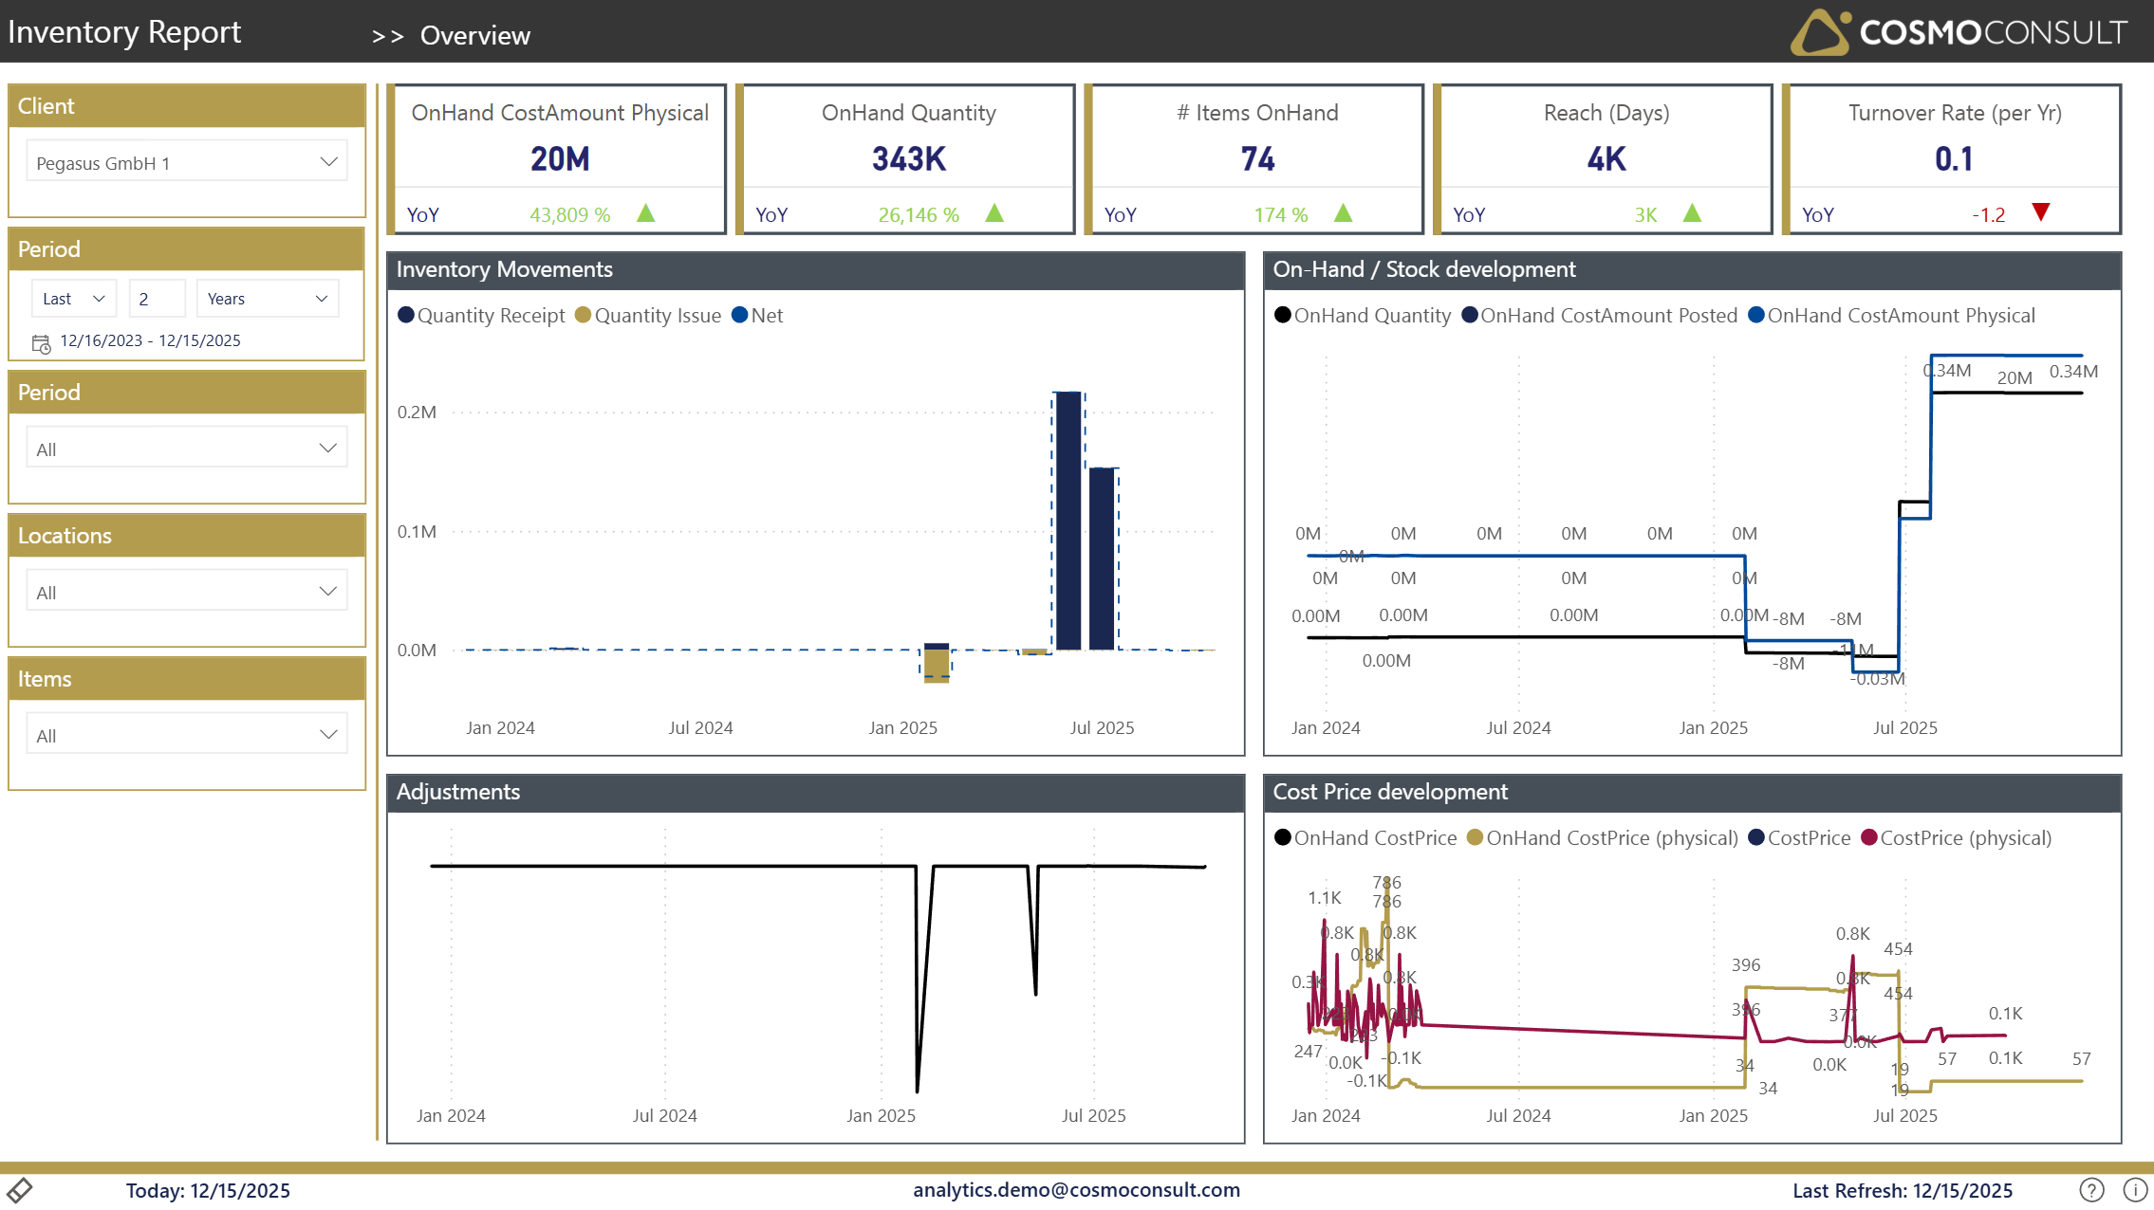Click the CostPrice (physical) legend color dot
The height and width of the screenshot is (1210, 2154).
(x=1869, y=838)
